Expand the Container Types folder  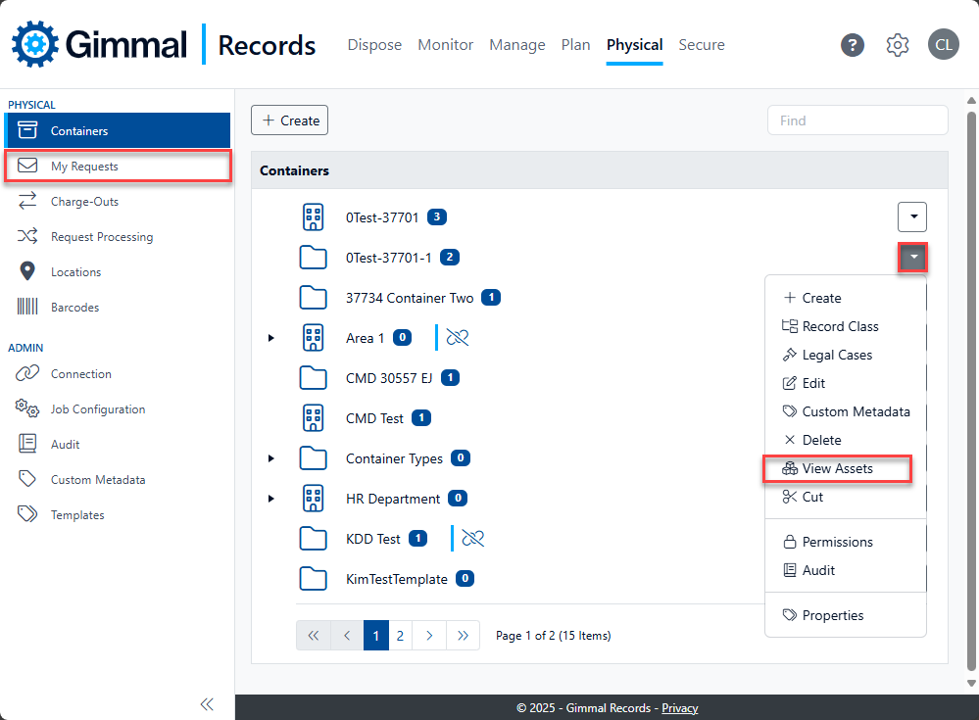pyautogui.click(x=271, y=458)
